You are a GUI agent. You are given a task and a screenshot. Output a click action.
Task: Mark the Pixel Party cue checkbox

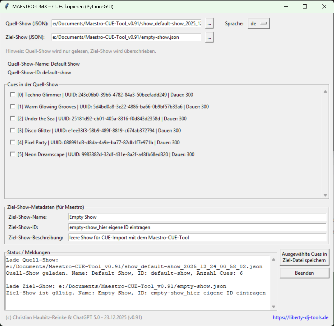click(x=13, y=142)
